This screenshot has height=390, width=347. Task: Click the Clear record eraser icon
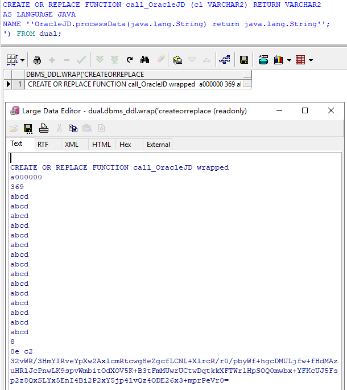click(161, 59)
